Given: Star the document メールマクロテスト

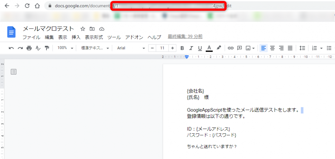Looking at the screenshot, I should coord(83,29).
